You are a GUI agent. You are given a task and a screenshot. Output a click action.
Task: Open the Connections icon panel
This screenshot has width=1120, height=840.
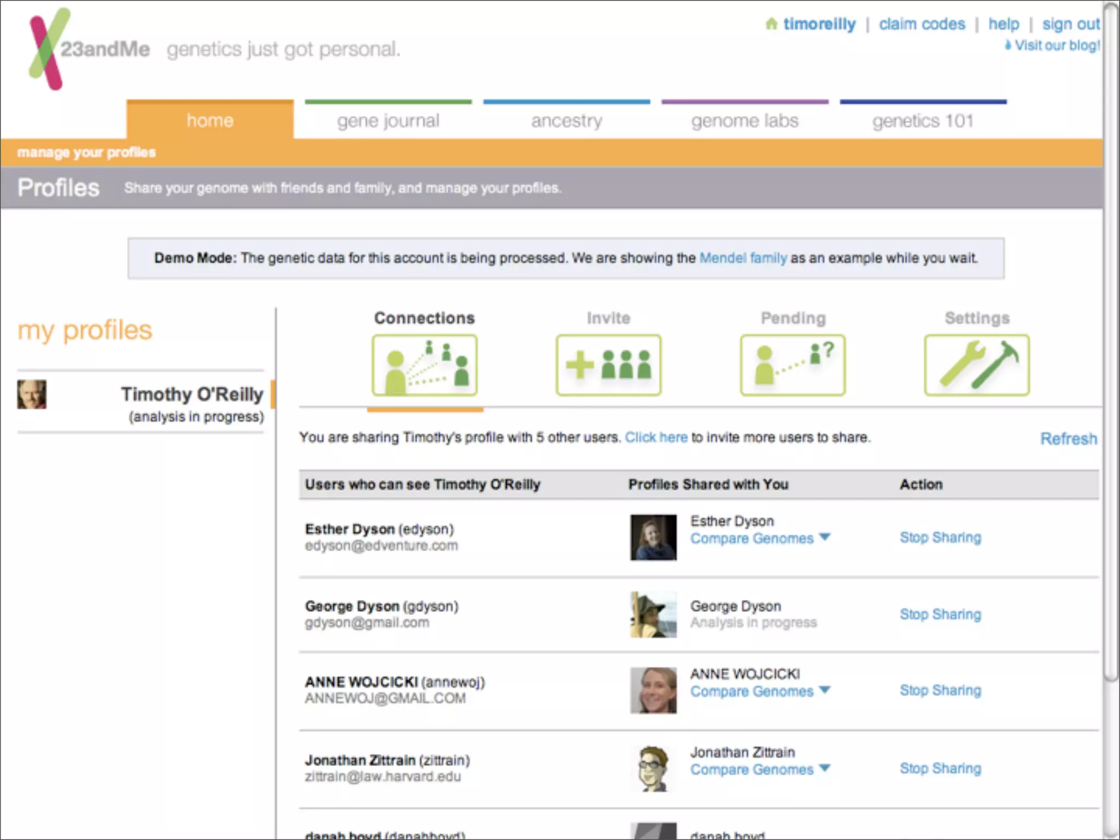click(x=424, y=365)
